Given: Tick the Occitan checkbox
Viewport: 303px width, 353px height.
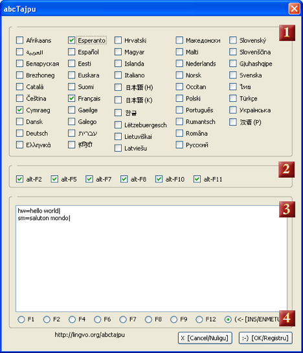Looking at the screenshot, I should [179, 87].
